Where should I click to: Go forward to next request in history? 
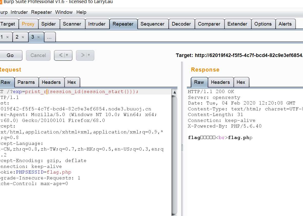pos(83,55)
